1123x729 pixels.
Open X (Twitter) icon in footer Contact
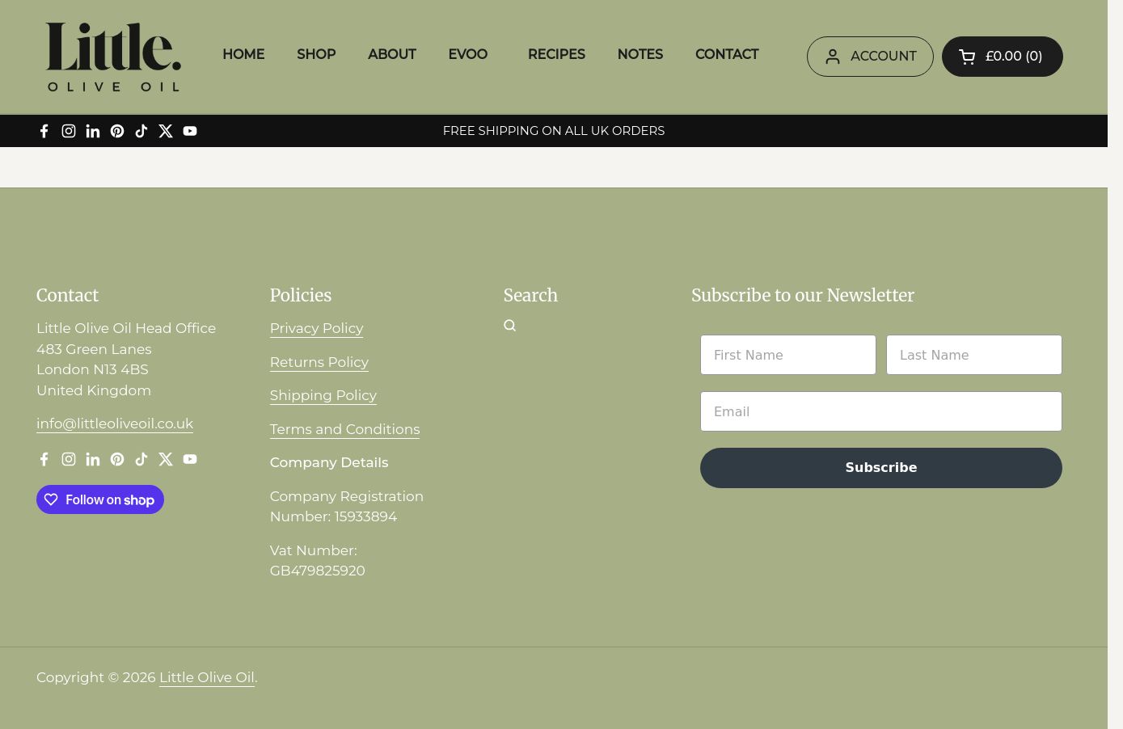coord(166,459)
